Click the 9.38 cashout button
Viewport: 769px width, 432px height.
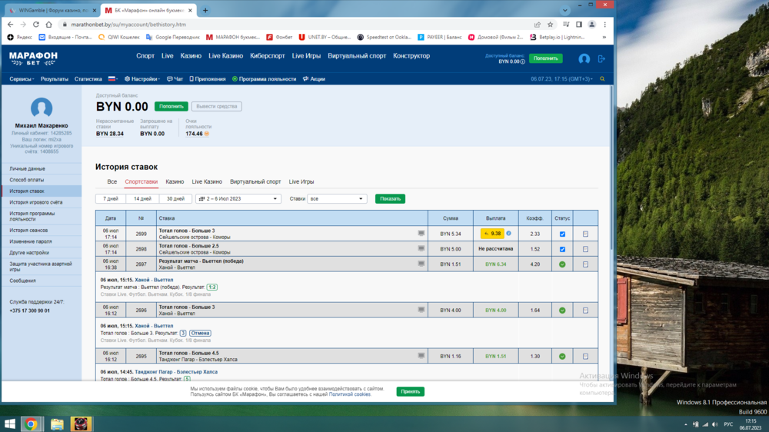tap(491, 234)
